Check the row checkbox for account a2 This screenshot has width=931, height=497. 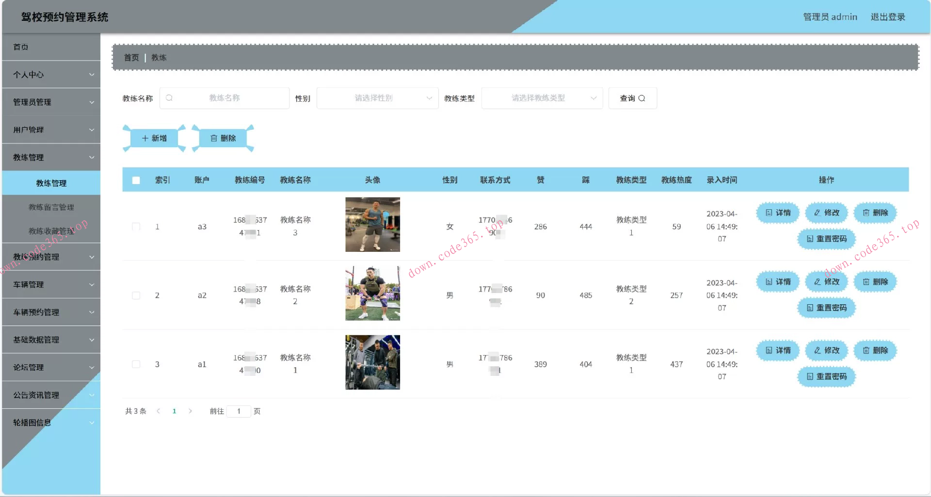pyautogui.click(x=136, y=295)
